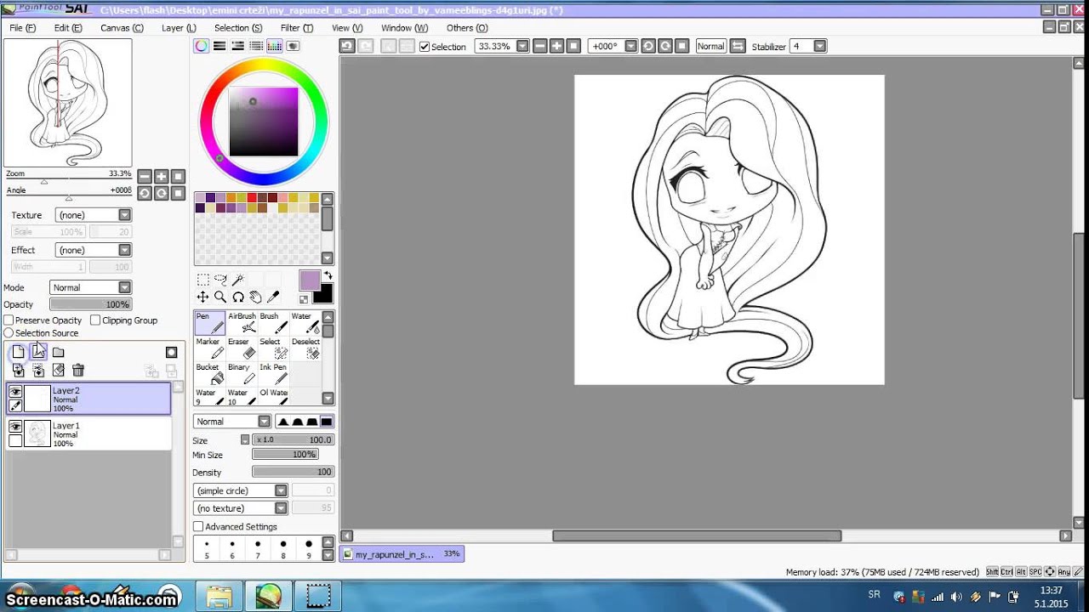
Task: Hide Layer1 using its eye icon
Action: click(x=15, y=427)
